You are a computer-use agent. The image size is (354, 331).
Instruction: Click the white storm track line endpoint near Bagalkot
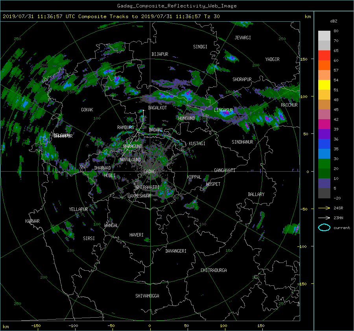[x=143, y=110]
